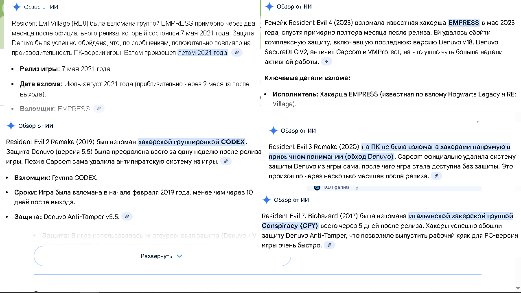Click source link icon after Resident Evil 3 paragraph
Screen dimensions: 521x293
pyautogui.click(x=436, y=176)
